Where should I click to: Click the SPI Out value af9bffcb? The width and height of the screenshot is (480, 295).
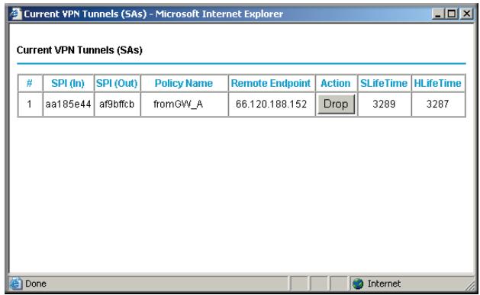pyautogui.click(x=117, y=104)
